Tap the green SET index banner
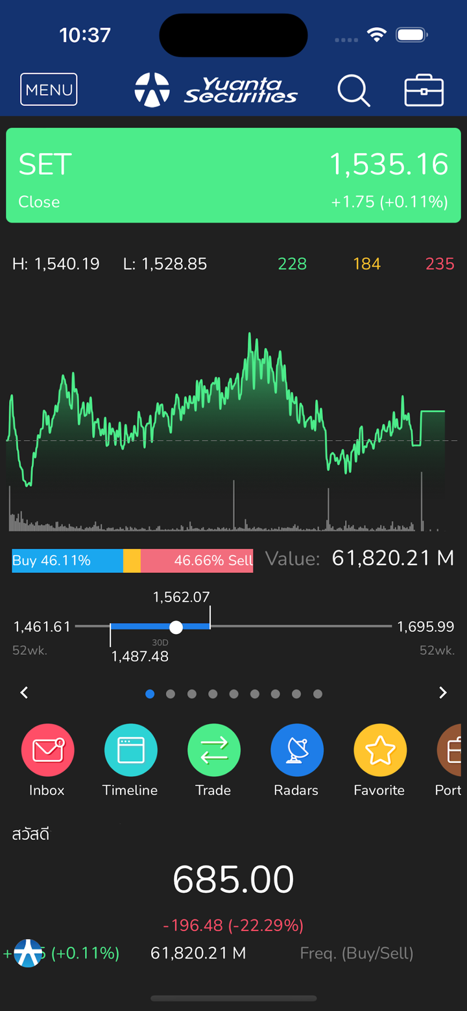The height and width of the screenshot is (1011, 467). click(x=233, y=175)
